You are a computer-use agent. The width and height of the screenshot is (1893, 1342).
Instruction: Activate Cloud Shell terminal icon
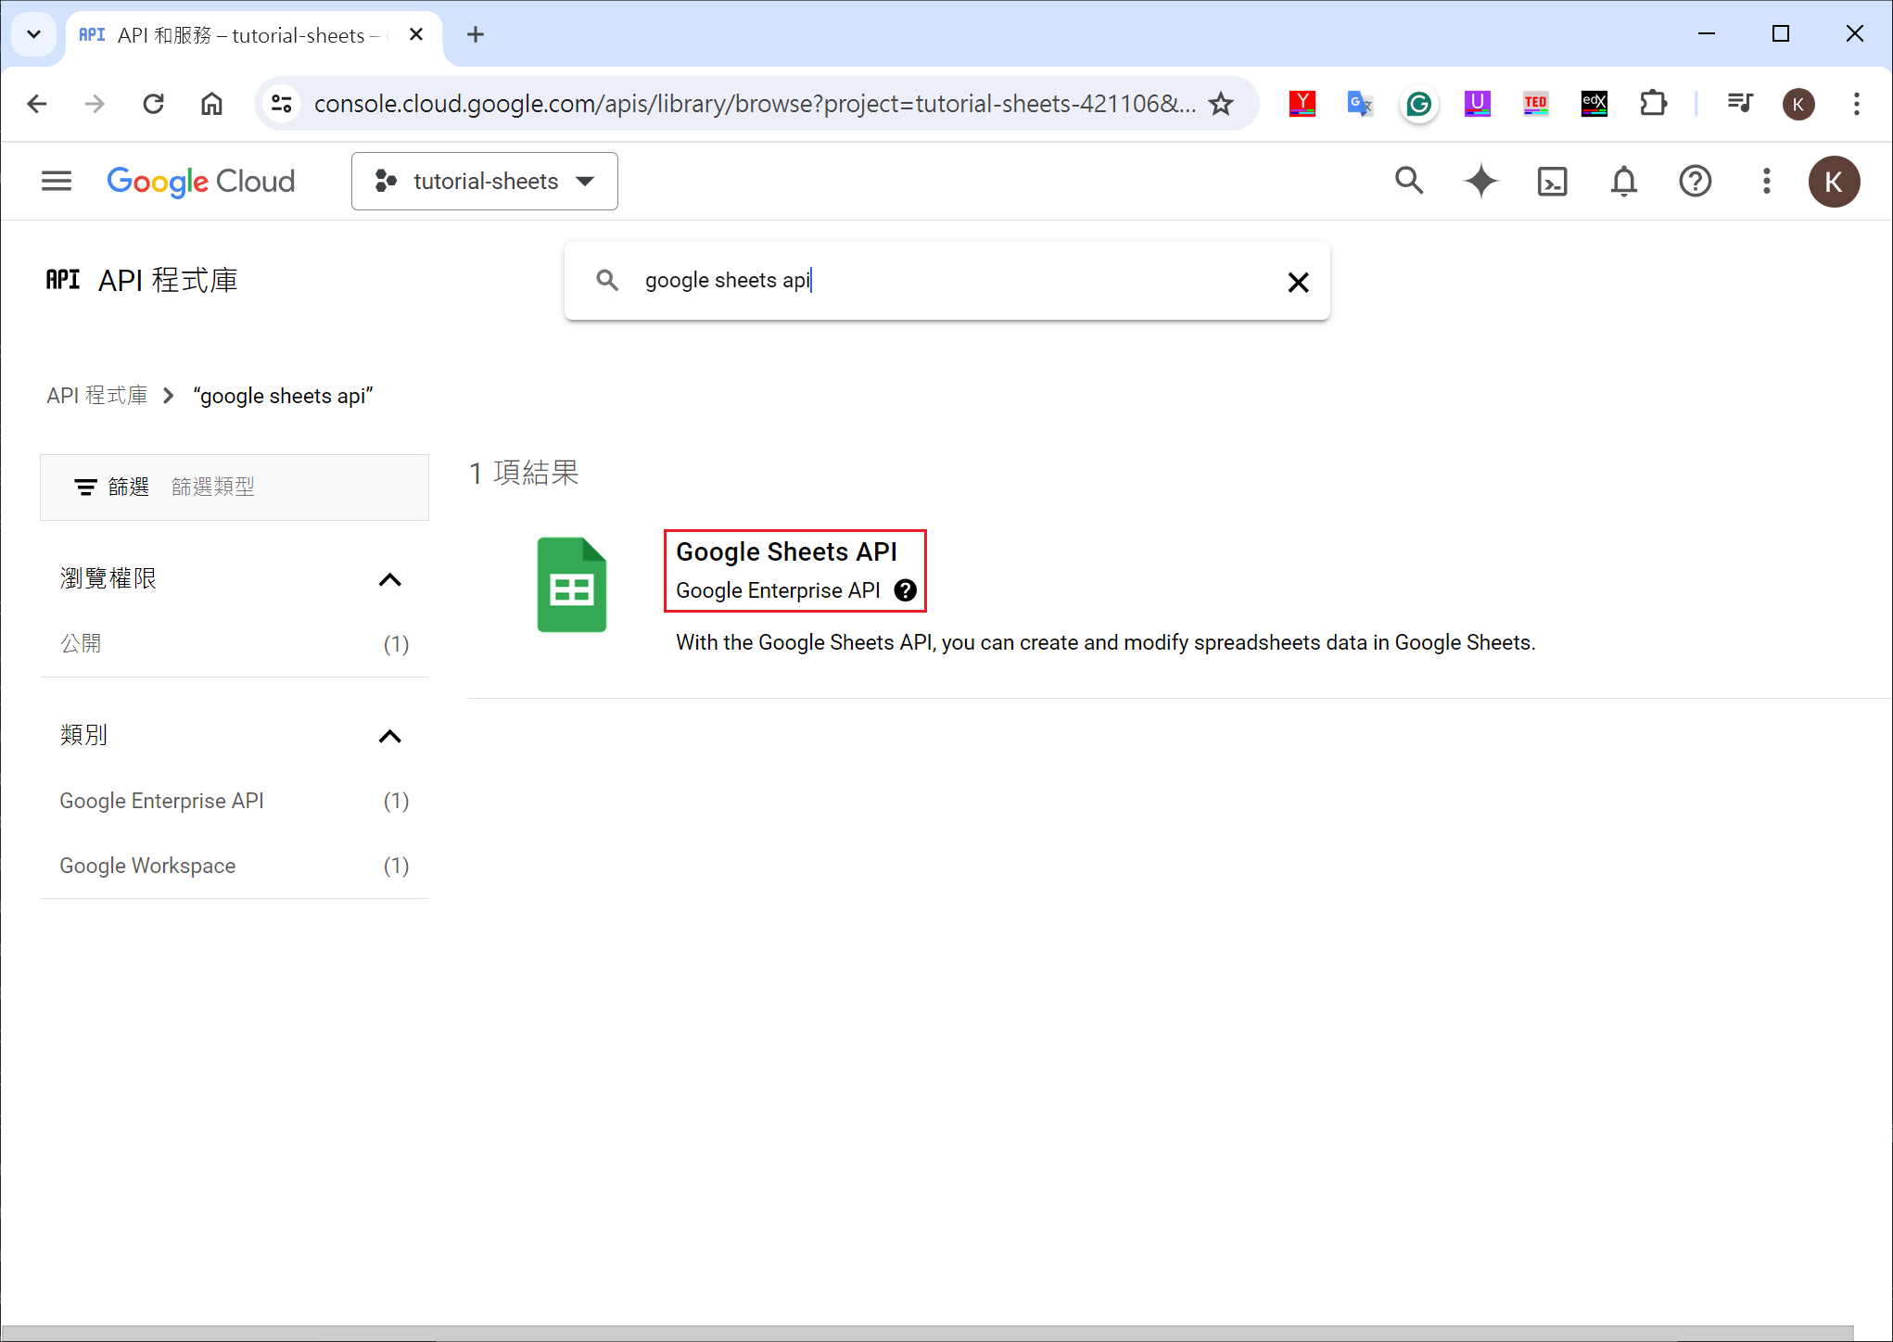1552,181
